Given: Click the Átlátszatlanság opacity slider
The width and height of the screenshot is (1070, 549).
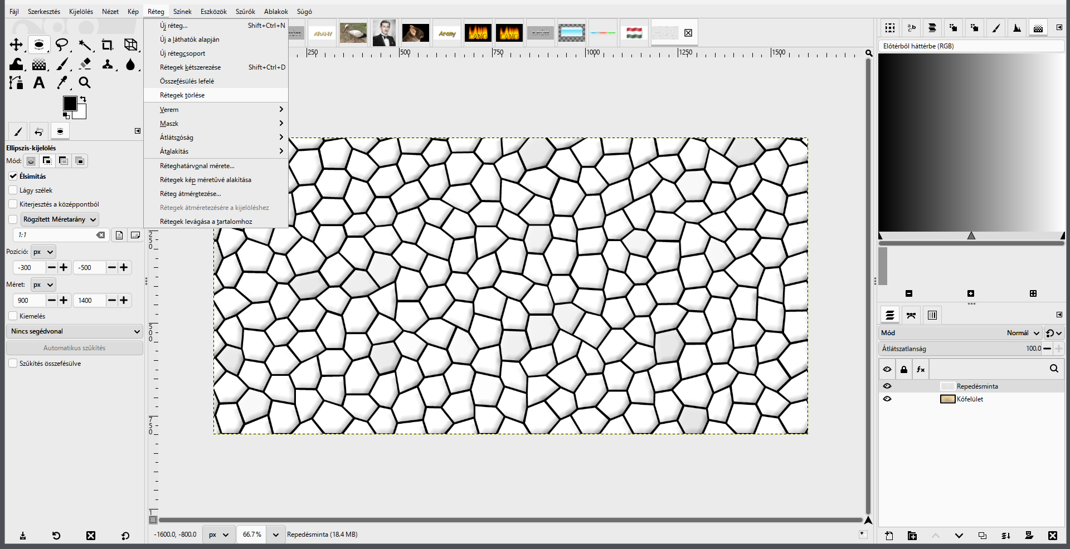Looking at the screenshot, I should [x=960, y=349].
